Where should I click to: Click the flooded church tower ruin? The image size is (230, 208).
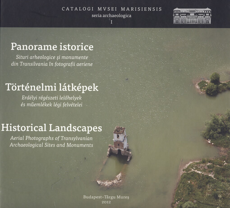point(120,143)
